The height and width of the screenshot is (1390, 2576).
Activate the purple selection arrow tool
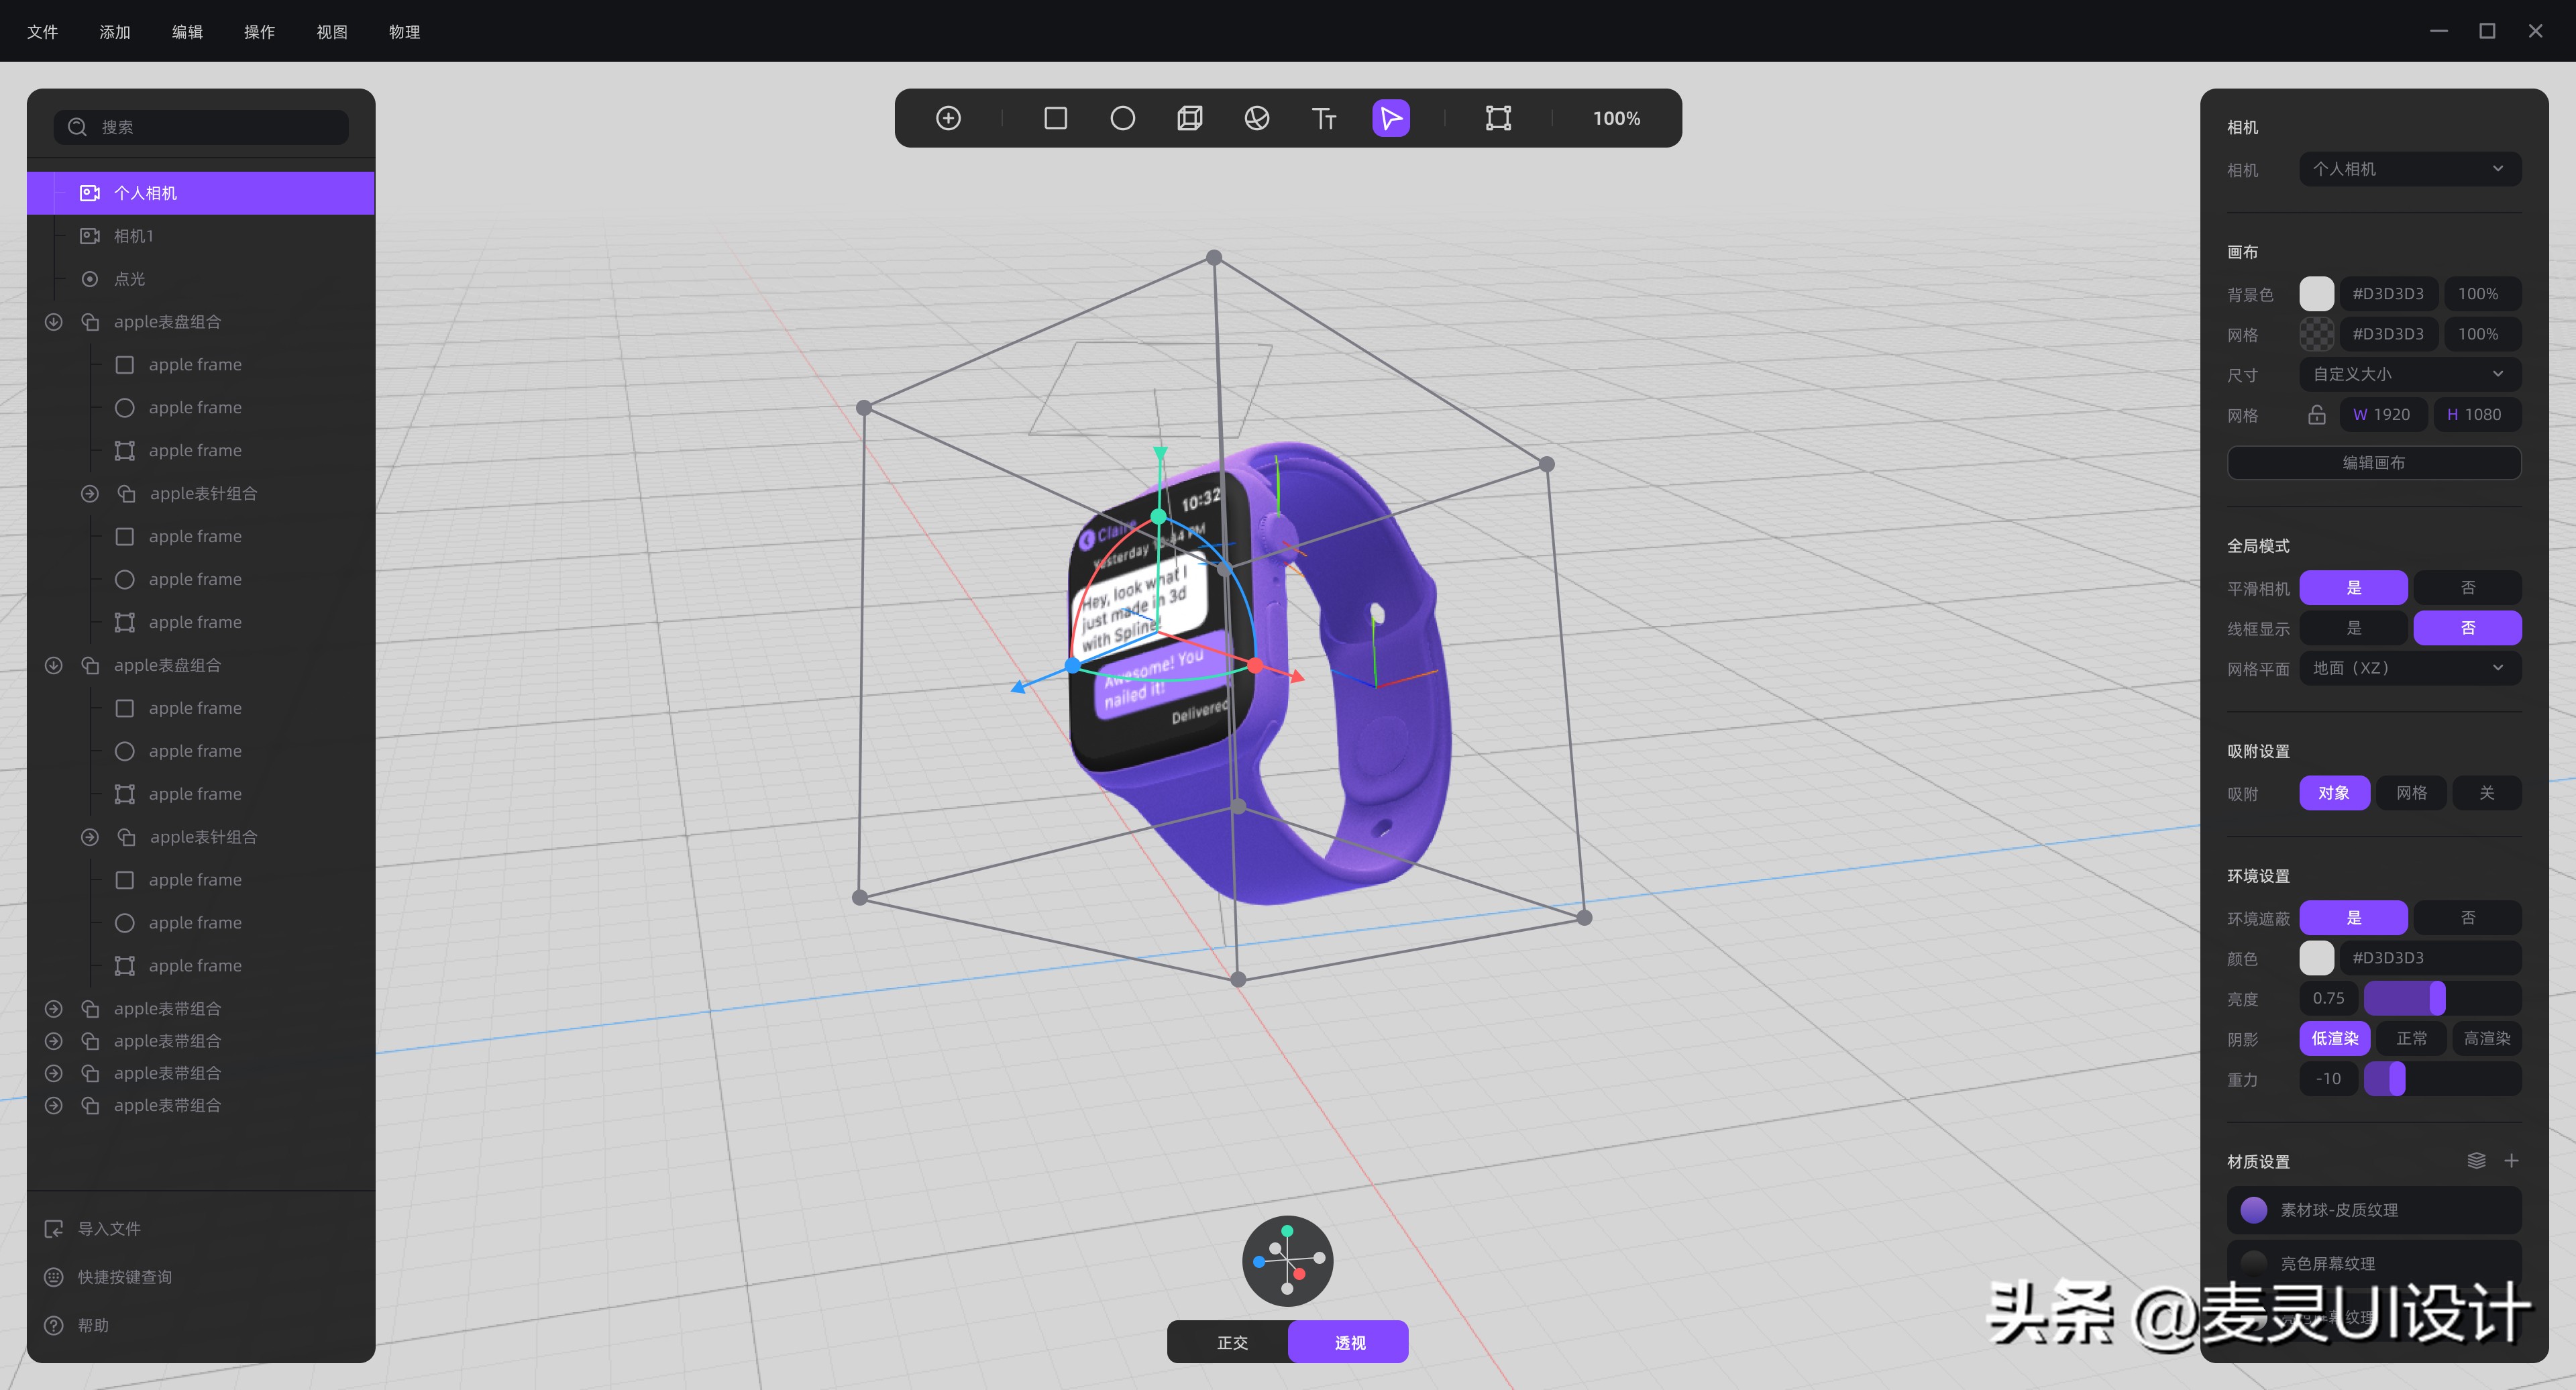tap(1390, 118)
